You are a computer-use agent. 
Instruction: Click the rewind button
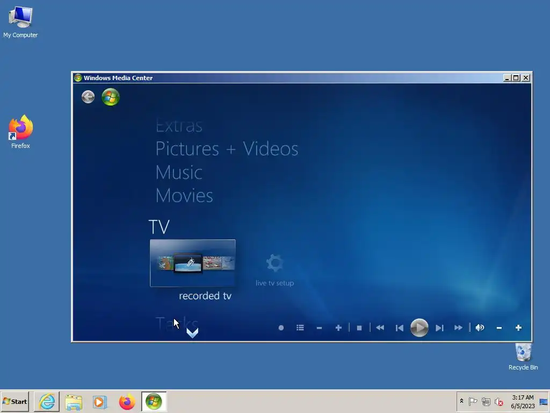tap(380, 327)
